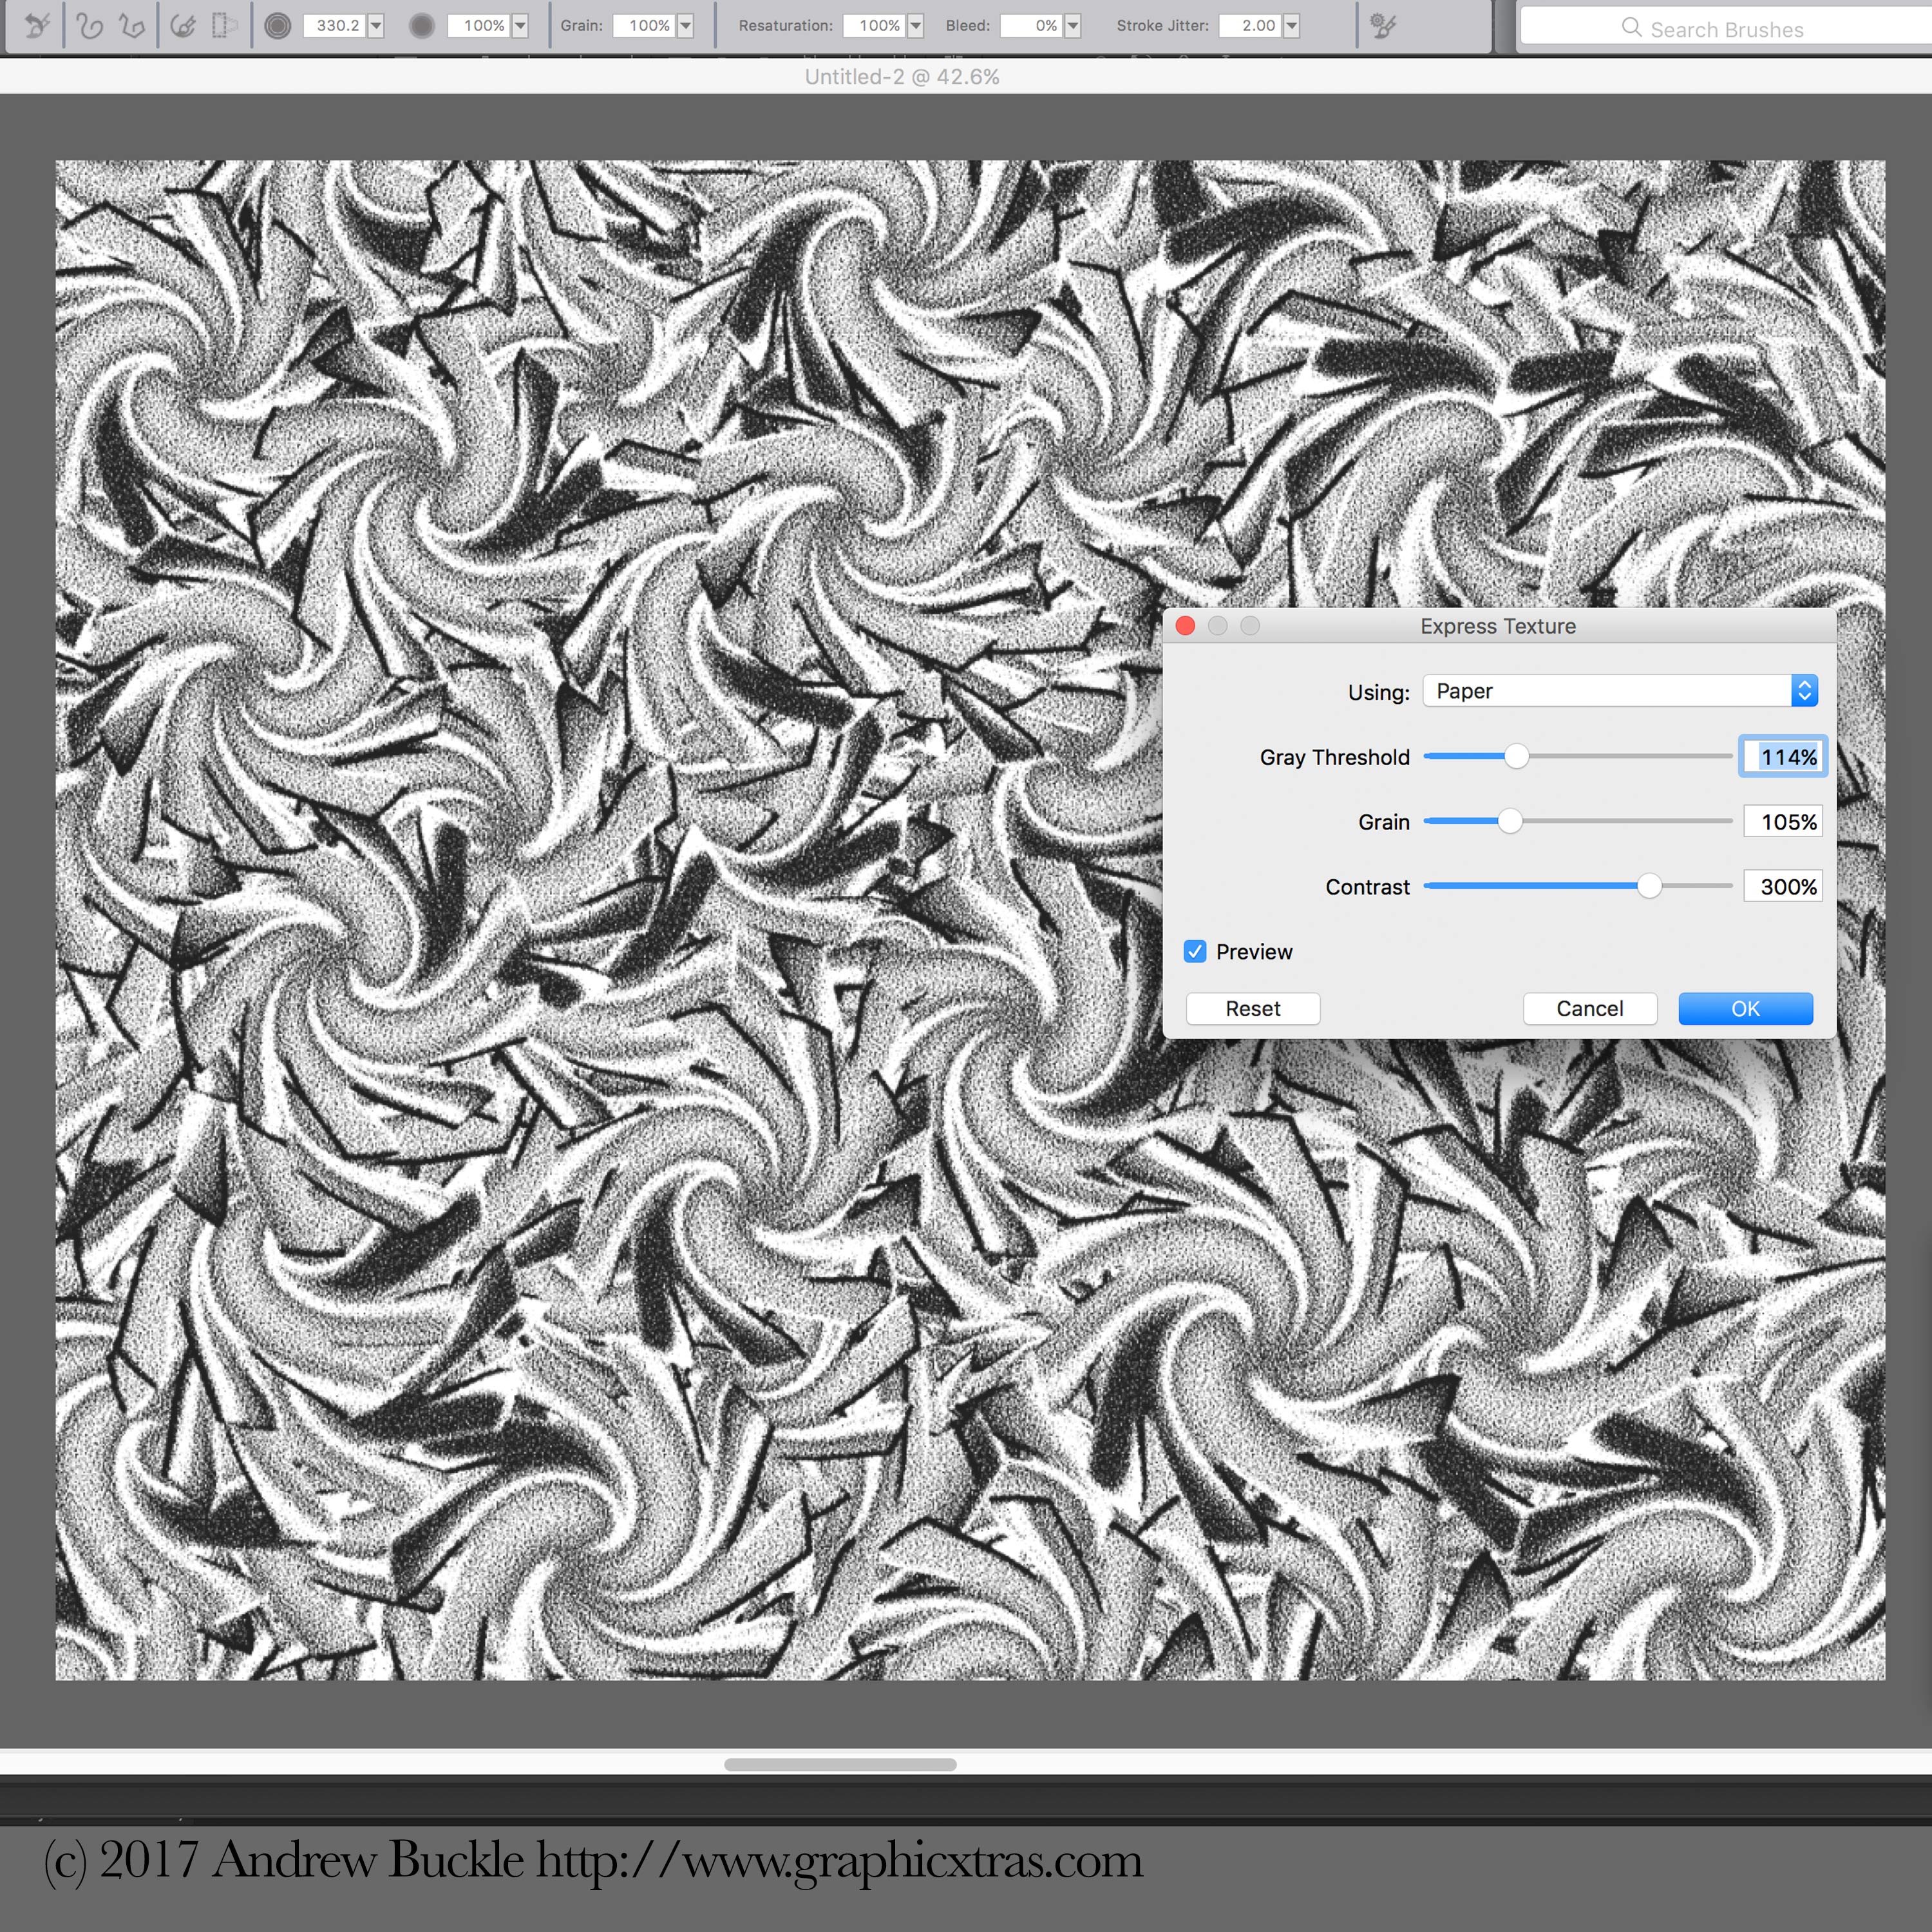1932x1932 pixels.
Task: Select the straight line strokes icon
Action: click(x=131, y=25)
